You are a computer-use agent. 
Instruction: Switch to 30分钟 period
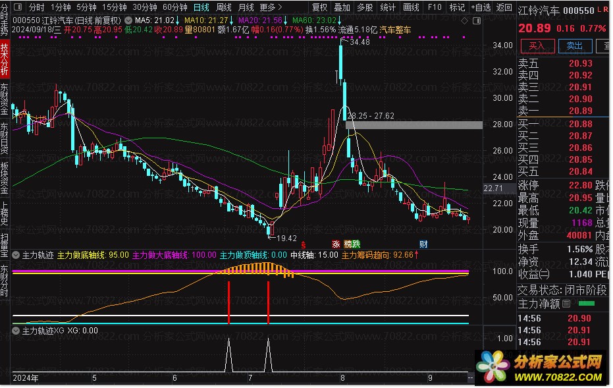pos(145,7)
